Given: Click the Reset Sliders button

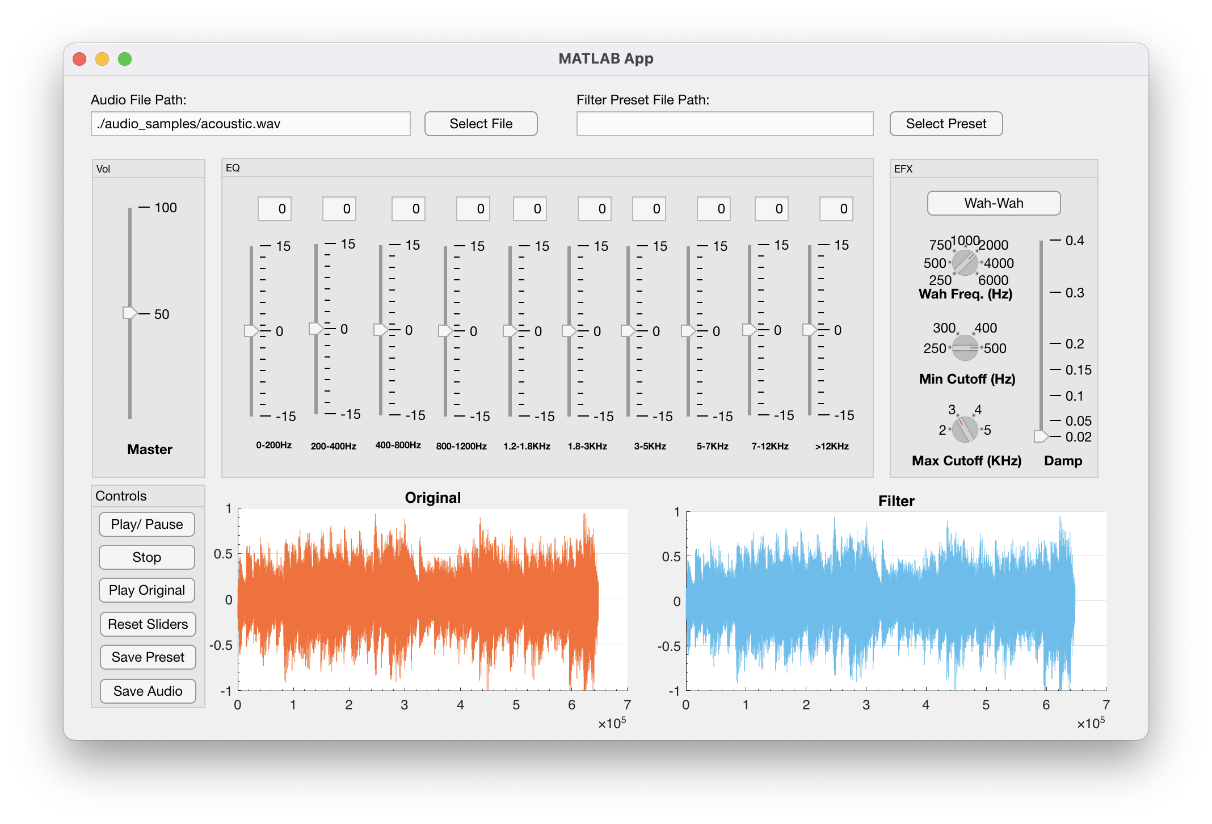Looking at the screenshot, I should 148,624.
